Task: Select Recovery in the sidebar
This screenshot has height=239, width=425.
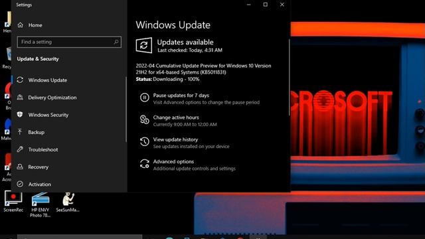Action: coord(39,167)
